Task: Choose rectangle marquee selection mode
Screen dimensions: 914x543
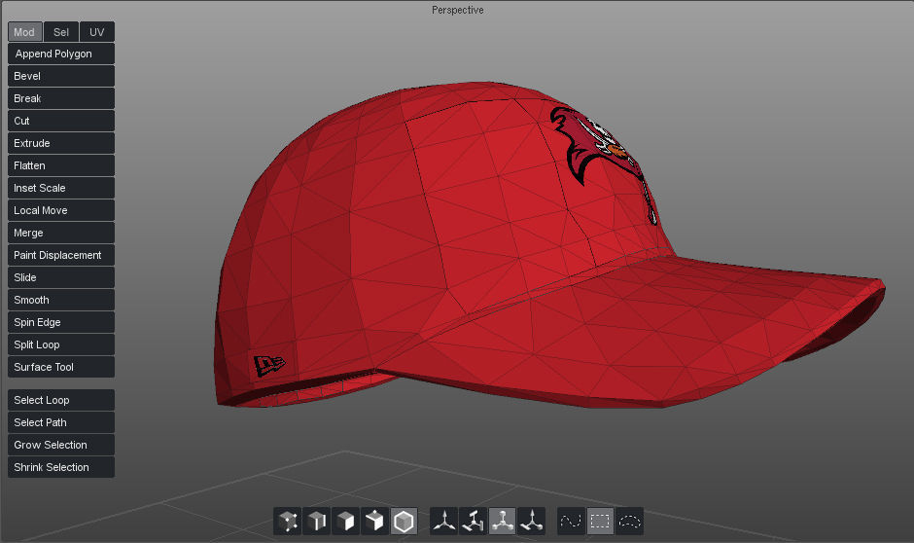Action: click(x=600, y=522)
